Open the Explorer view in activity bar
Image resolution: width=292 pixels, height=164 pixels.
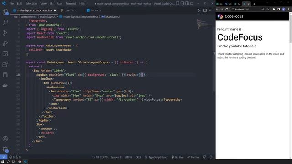pyautogui.click(x=5, y=12)
